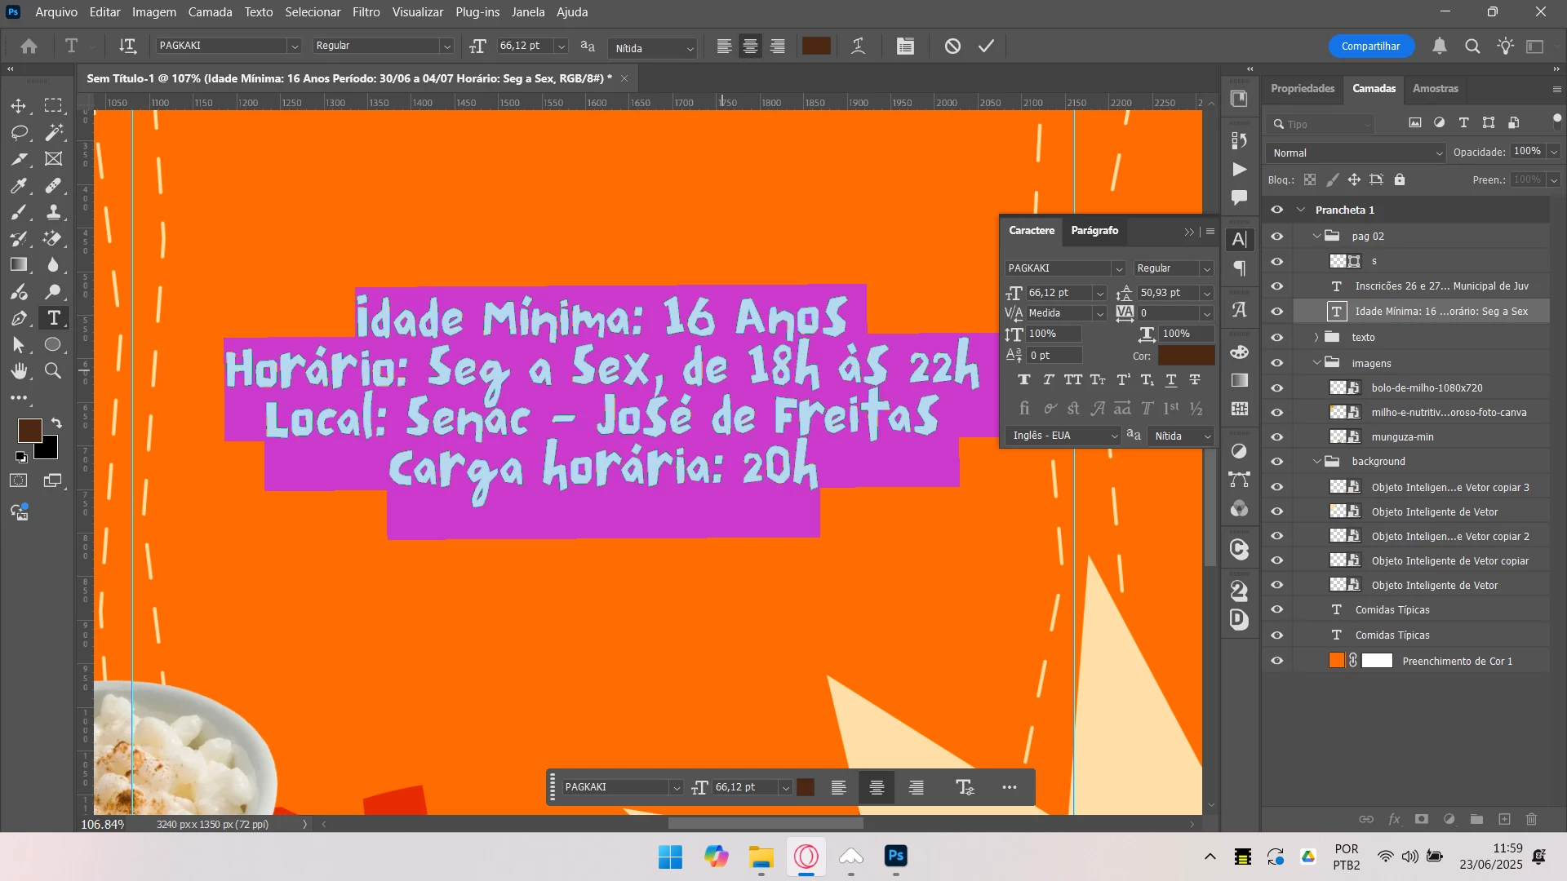The image size is (1567, 881).
Task: Click the Delete layer trash icon
Action: tap(1531, 819)
